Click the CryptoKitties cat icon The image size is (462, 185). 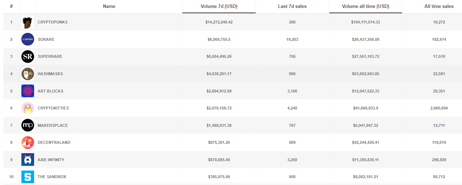pyautogui.click(x=28, y=108)
